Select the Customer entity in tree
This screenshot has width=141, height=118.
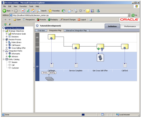pyautogui.click(x=15, y=68)
